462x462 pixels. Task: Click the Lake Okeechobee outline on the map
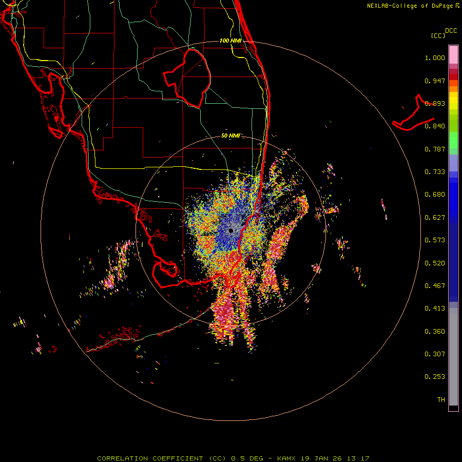(187, 78)
